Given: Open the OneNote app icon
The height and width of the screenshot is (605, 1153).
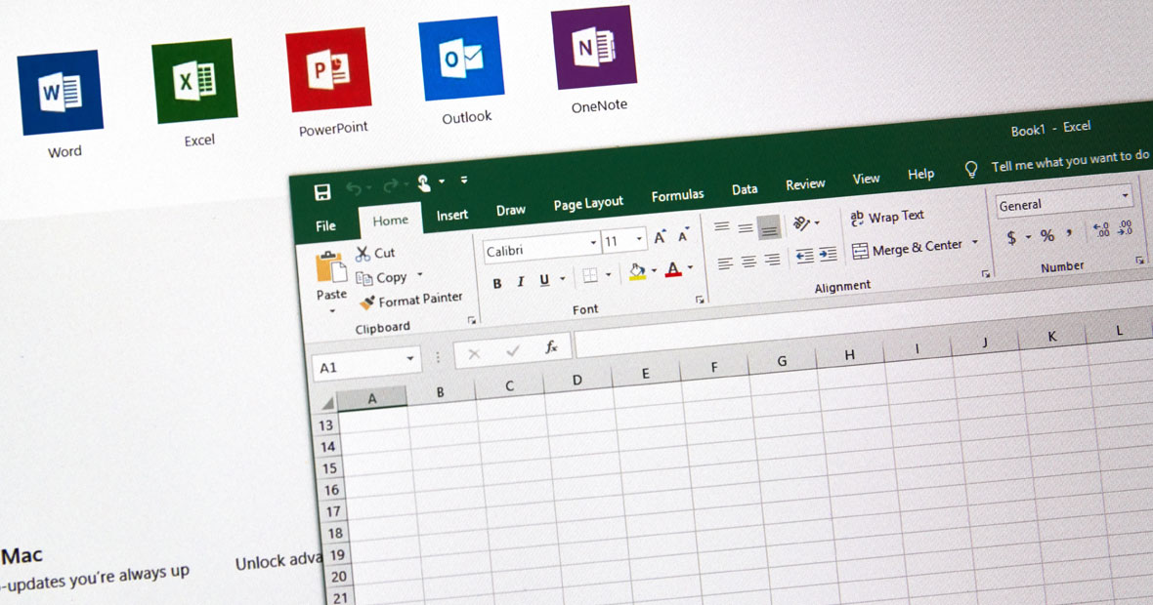Looking at the screenshot, I should [593, 48].
